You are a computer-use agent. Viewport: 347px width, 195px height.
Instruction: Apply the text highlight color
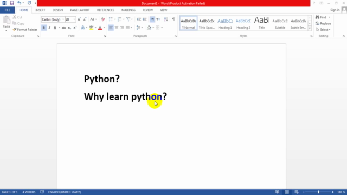pos(91,28)
